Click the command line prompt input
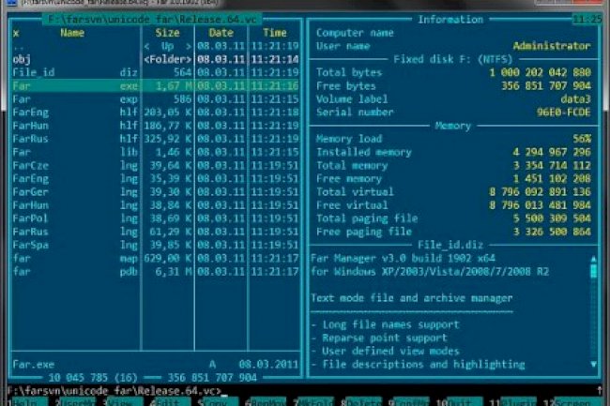Viewport: 610px width, 406px height. coord(375,390)
